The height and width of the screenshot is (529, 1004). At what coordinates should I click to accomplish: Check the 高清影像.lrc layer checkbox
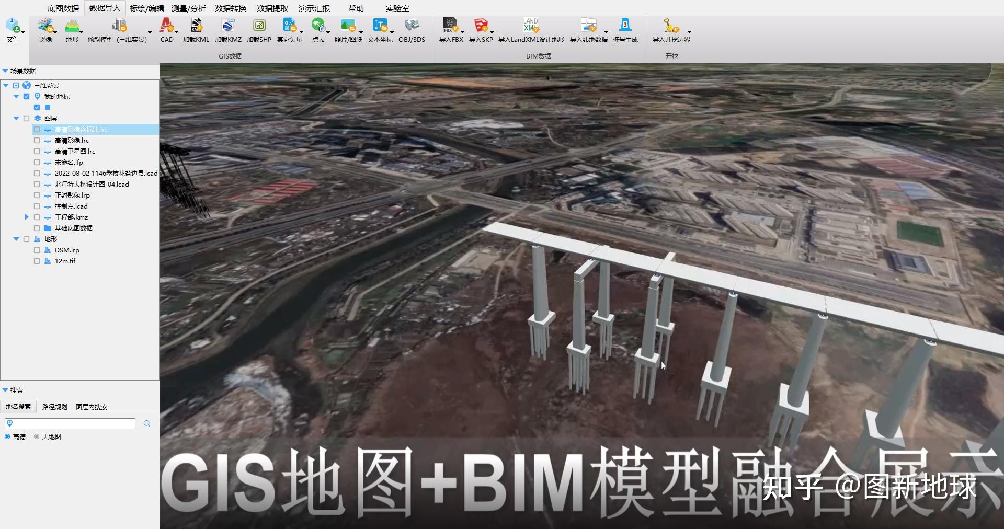(x=37, y=140)
